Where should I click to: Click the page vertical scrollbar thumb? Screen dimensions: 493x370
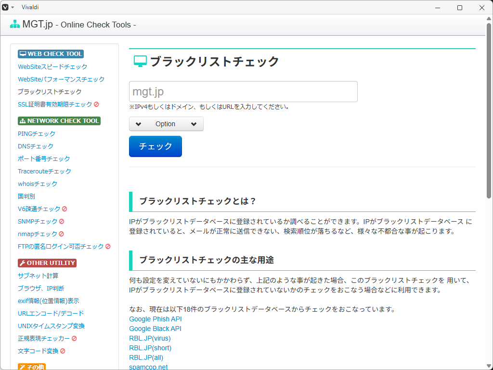click(489, 110)
